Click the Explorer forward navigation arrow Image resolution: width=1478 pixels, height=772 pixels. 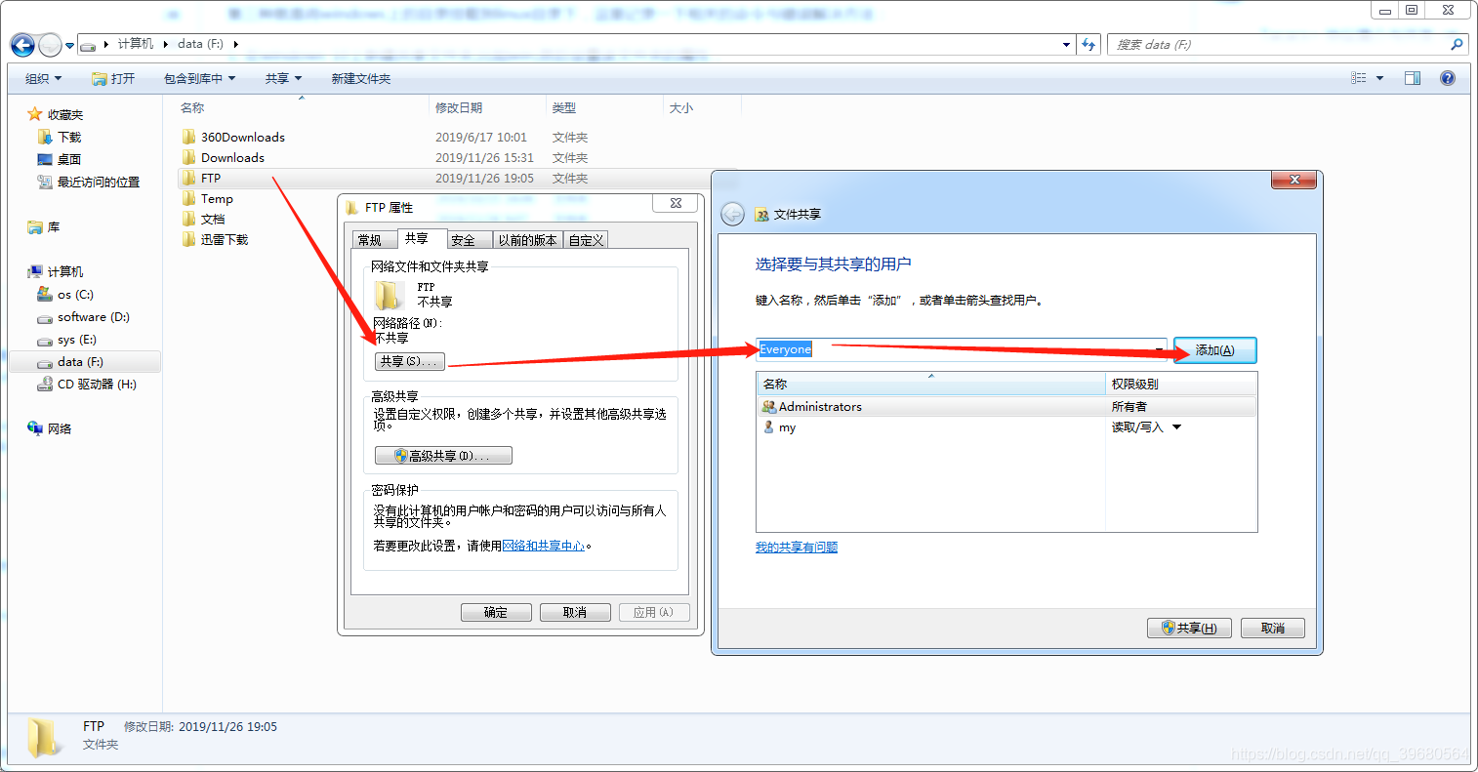click(x=50, y=45)
